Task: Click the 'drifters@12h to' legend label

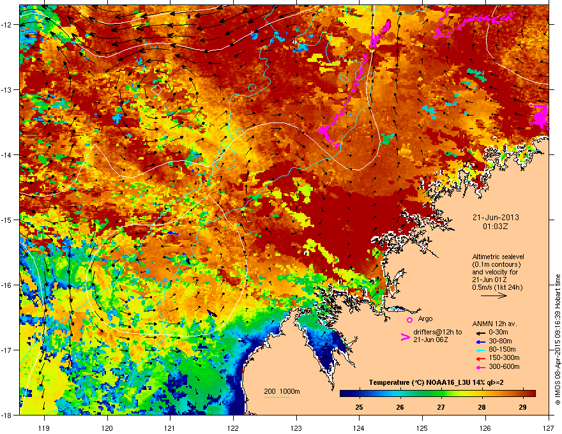Action: tap(437, 333)
